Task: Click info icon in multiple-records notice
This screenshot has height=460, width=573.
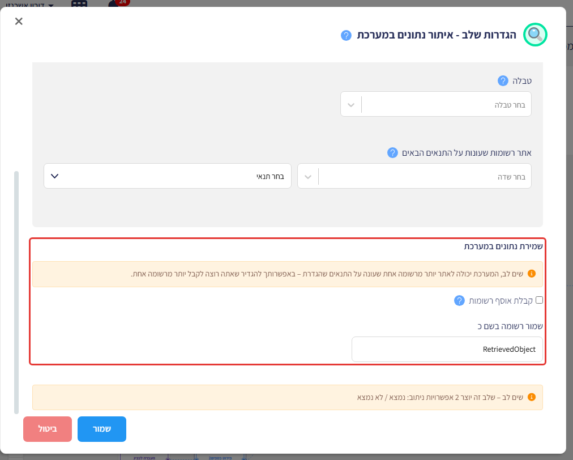Action: coord(532,274)
